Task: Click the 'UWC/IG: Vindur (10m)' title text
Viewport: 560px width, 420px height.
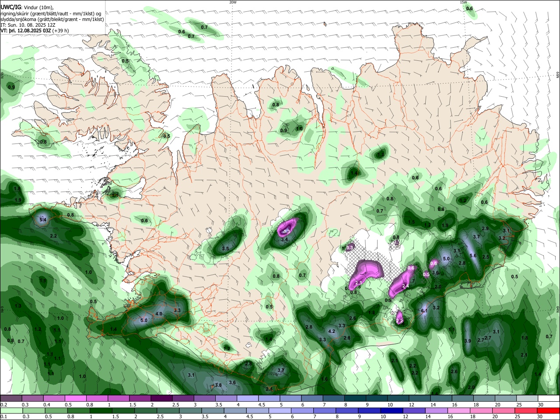Action: [x=27, y=7]
